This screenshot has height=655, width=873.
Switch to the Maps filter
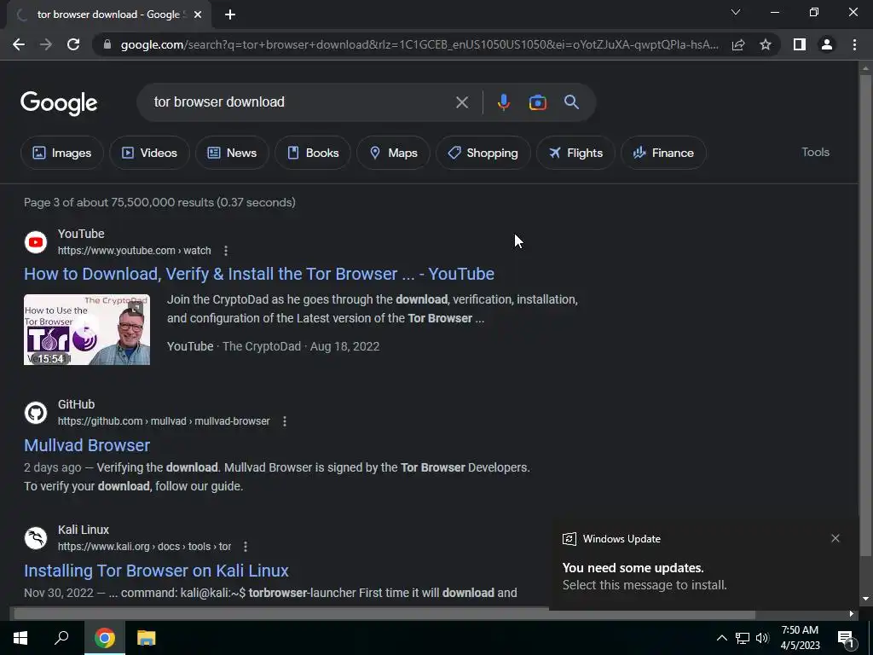coord(393,153)
